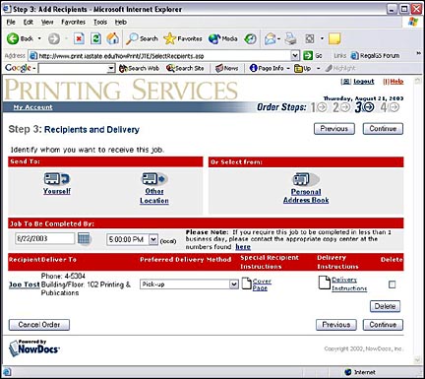Open the Search toolbar button
425x379 pixels.
(143, 38)
